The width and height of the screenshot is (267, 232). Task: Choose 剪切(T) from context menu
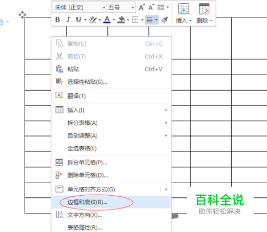112,57
